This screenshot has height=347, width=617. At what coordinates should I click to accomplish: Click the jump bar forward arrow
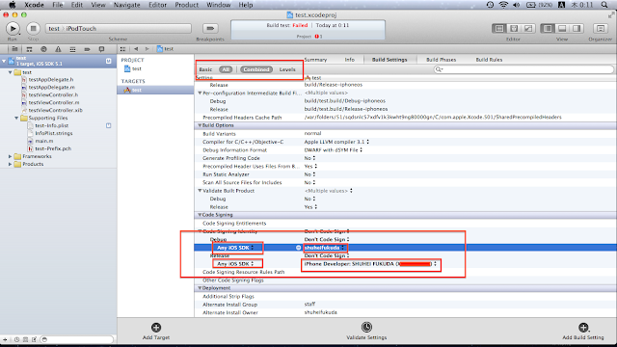[x=147, y=49]
